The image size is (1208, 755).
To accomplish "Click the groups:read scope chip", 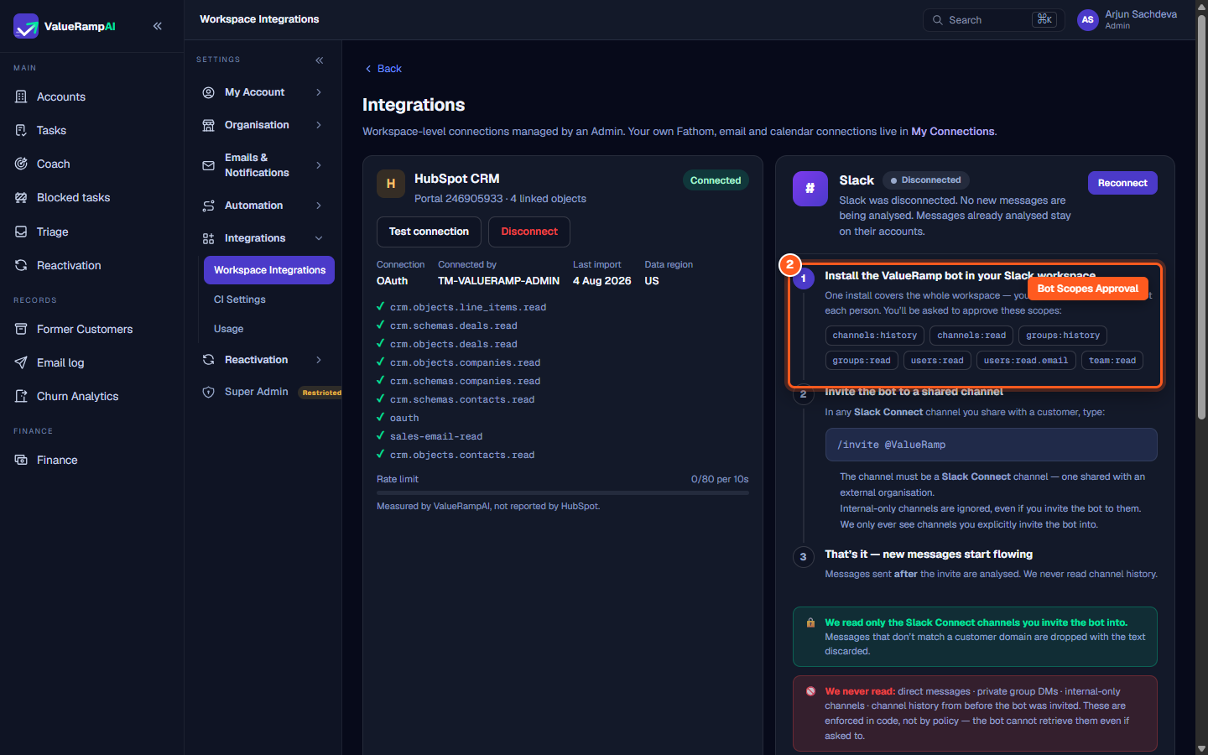I will (x=862, y=361).
